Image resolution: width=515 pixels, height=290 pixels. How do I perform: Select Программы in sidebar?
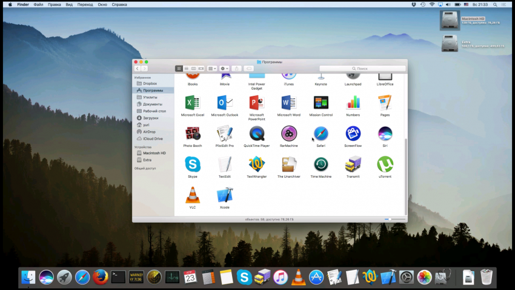point(153,90)
